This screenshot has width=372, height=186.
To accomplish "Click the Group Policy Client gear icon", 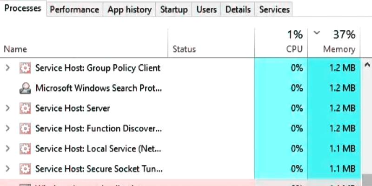I will pyautogui.click(x=25, y=68).
